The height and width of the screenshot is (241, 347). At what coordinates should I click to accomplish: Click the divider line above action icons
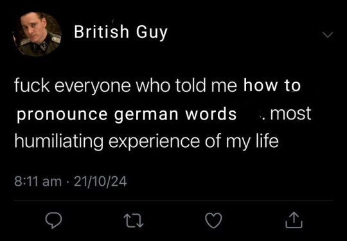click(x=173, y=201)
